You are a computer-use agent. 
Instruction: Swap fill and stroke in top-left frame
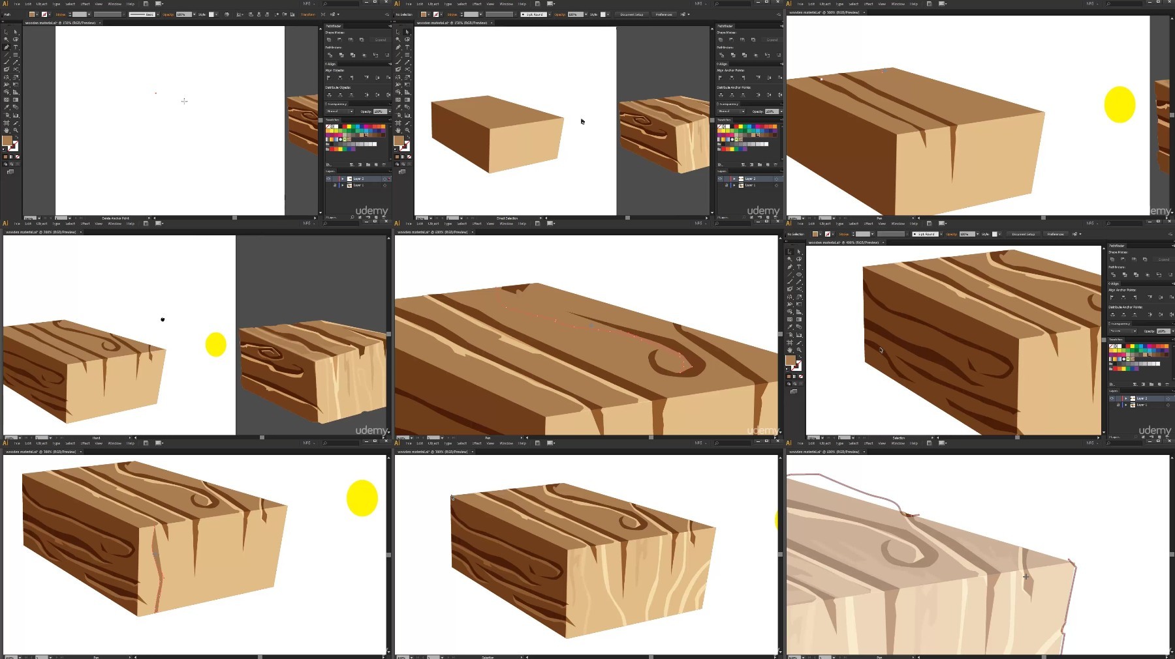point(17,137)
